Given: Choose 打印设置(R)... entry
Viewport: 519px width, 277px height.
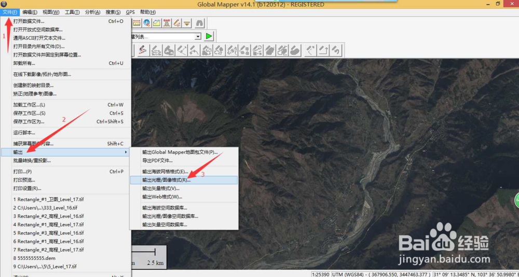Looking at the screenshot, I should [65, 188].
